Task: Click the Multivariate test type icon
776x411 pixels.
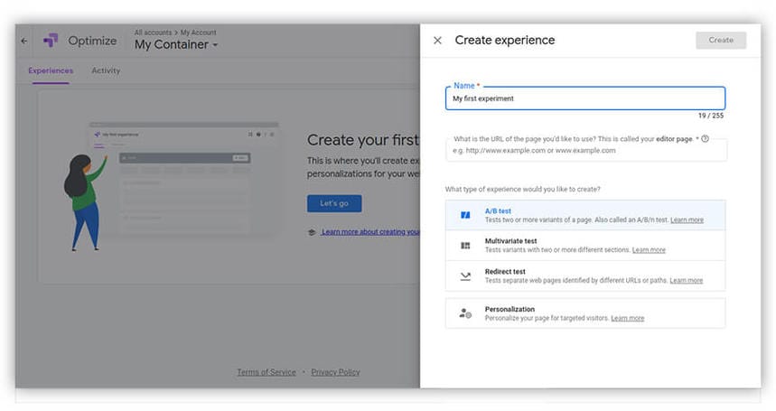Action: pos(465,246)
